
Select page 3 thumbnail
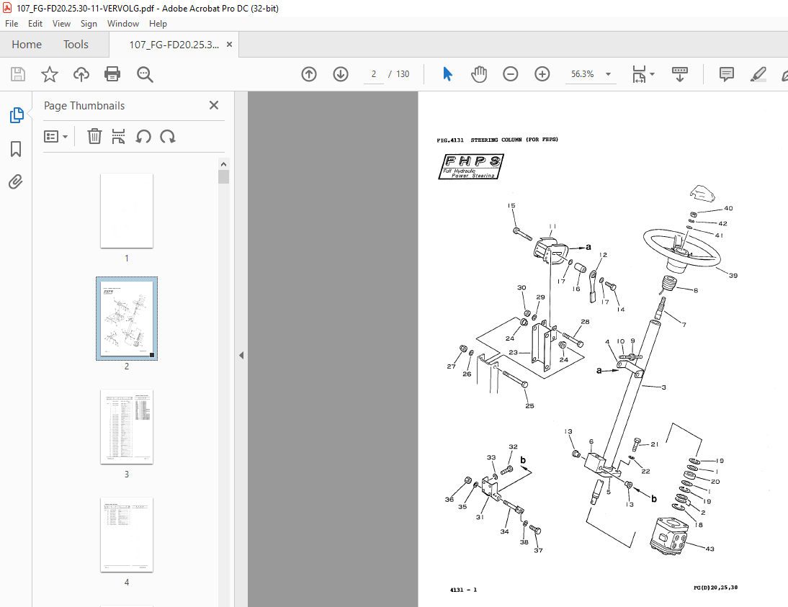(127, 426)
